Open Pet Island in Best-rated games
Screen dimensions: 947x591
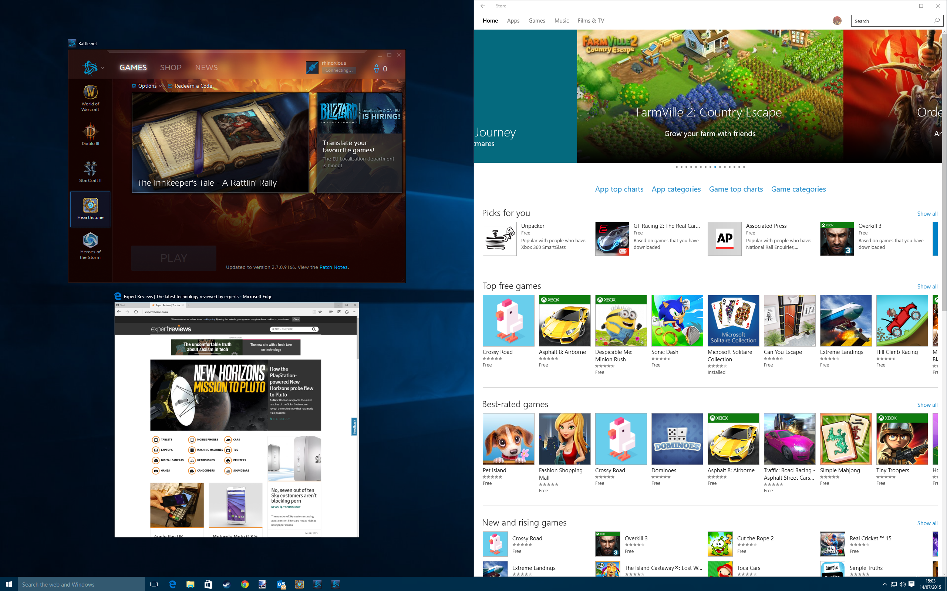point(508,439)
